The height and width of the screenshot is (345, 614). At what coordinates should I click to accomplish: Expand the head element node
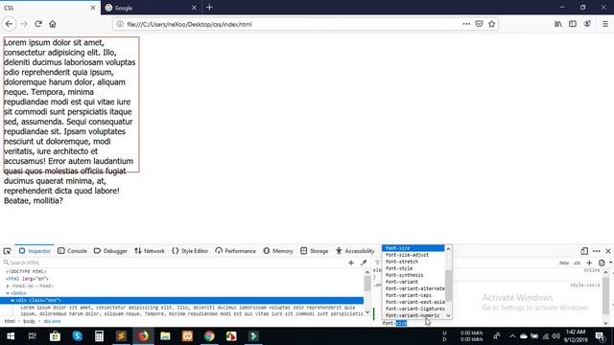coord(8,286)
